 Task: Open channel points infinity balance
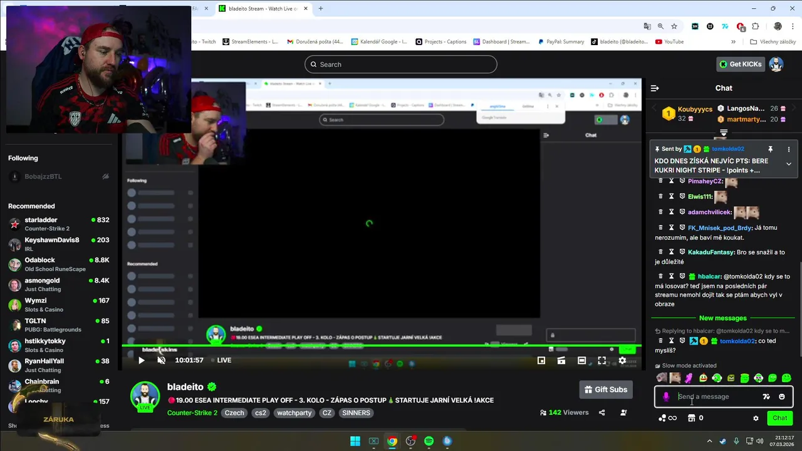pos(668,418)
